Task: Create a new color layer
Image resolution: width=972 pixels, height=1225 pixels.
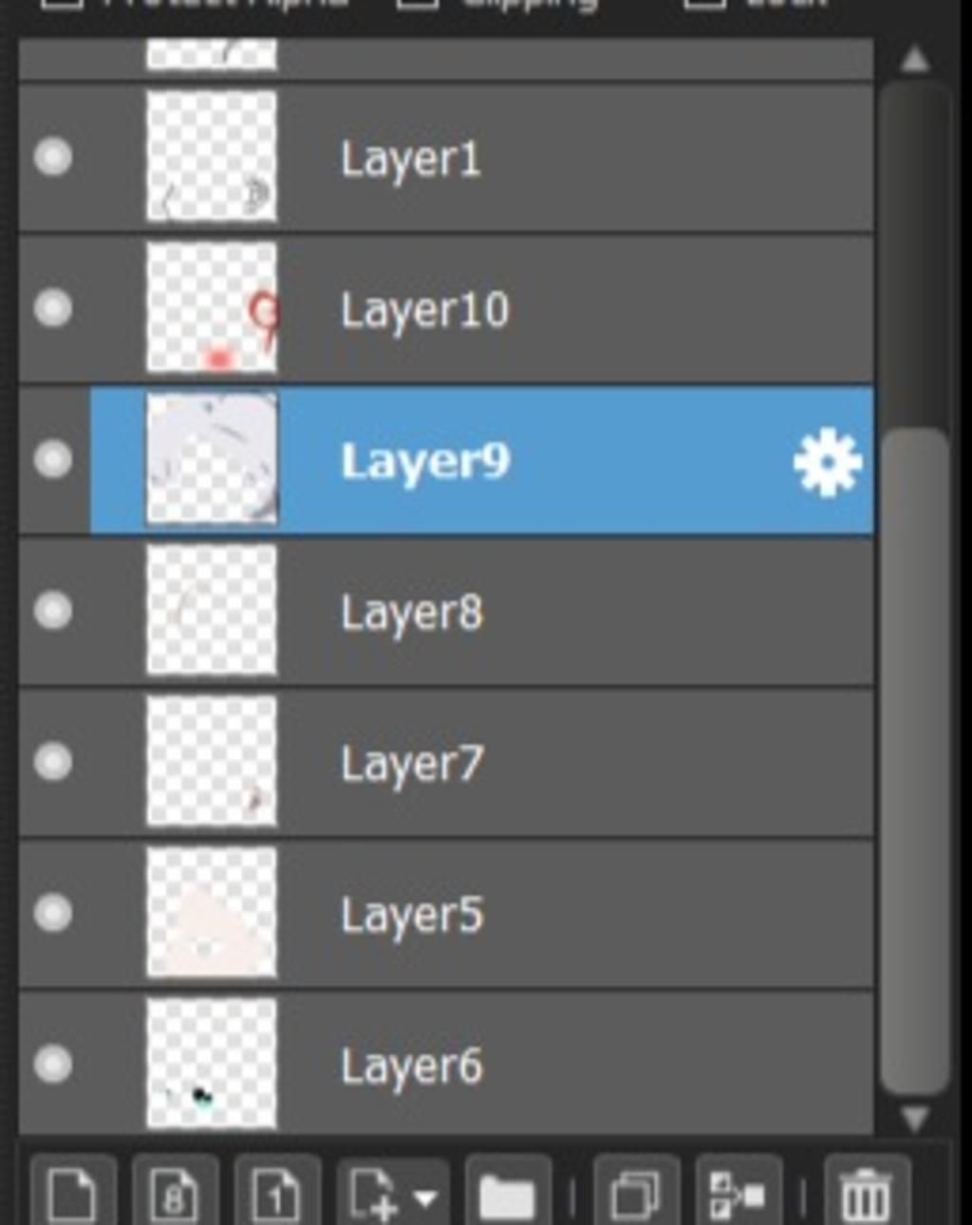Action: pos(74,1192)
